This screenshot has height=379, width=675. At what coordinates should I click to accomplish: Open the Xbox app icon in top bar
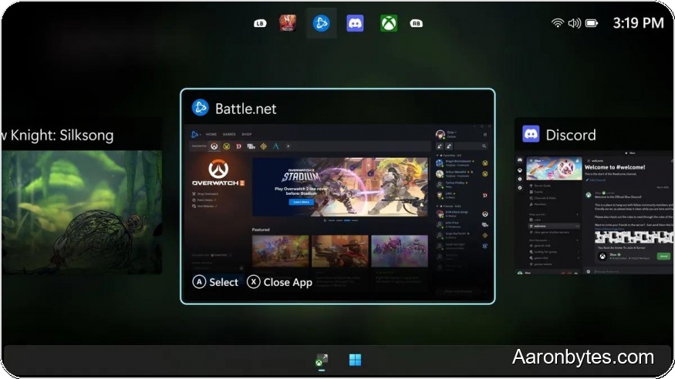(x=389, y=23)
